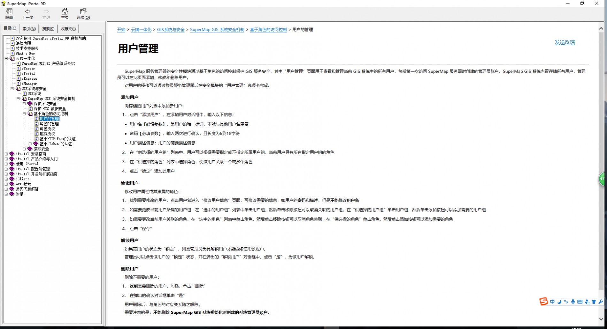The image size is (607, 329).
Task: Collapse the 基于角色的访问控制 tree node
Action: pyautogui.click(x=24, y=114)
